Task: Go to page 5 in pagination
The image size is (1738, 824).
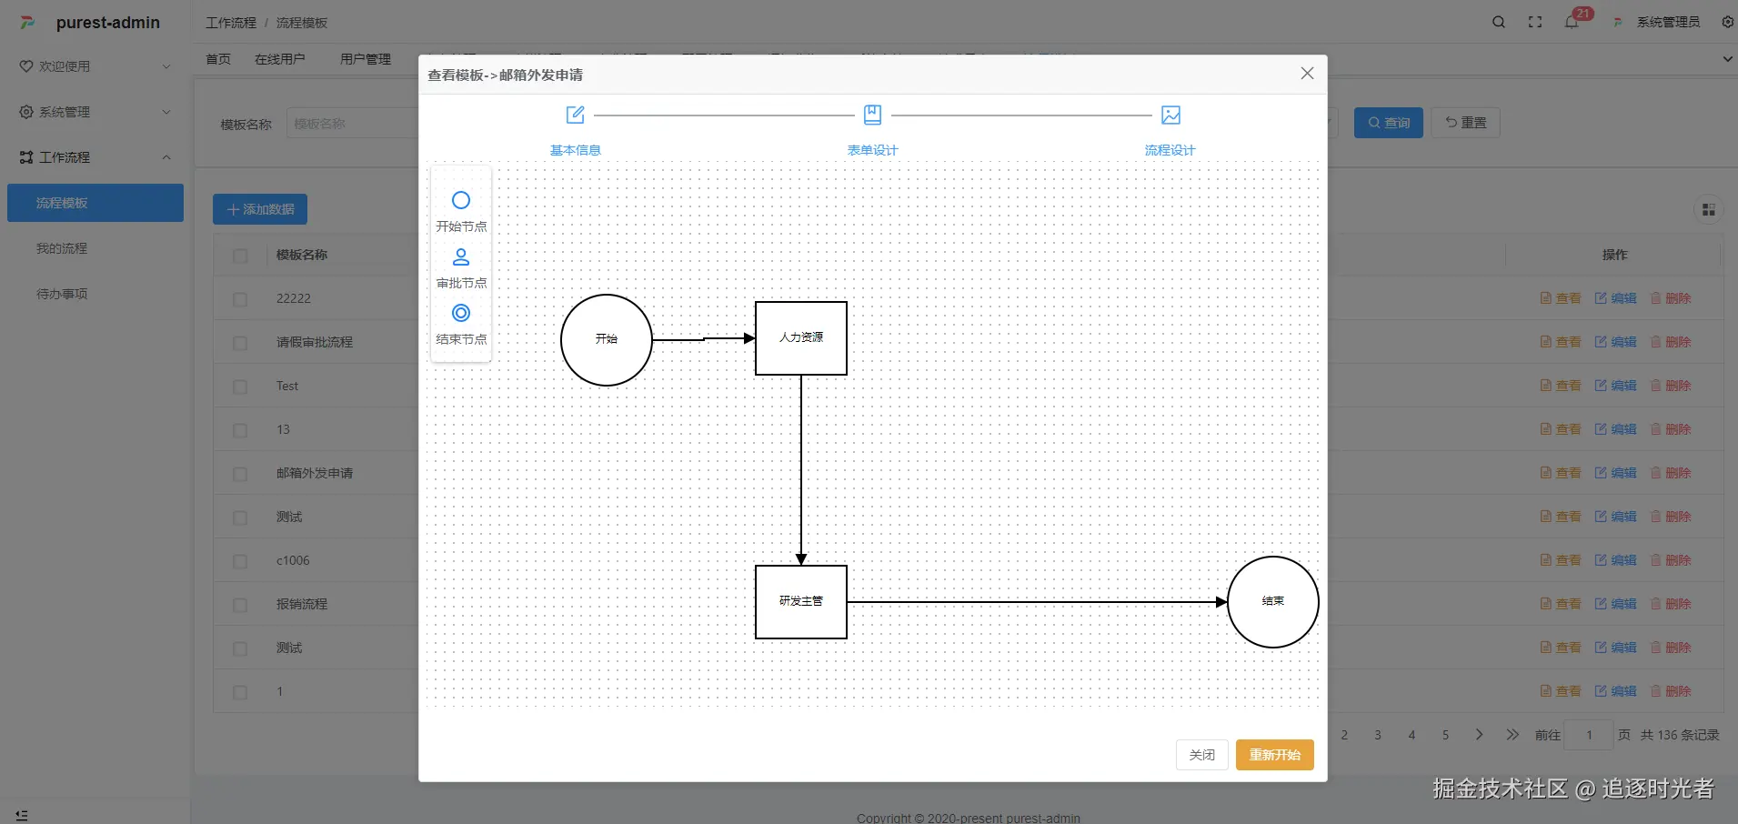Action: click(x=1445, y=735)
